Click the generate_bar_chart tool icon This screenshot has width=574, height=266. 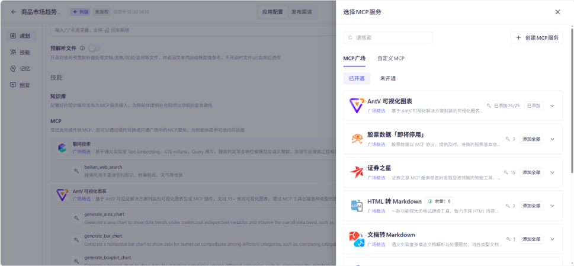click(x=76, y=240)
